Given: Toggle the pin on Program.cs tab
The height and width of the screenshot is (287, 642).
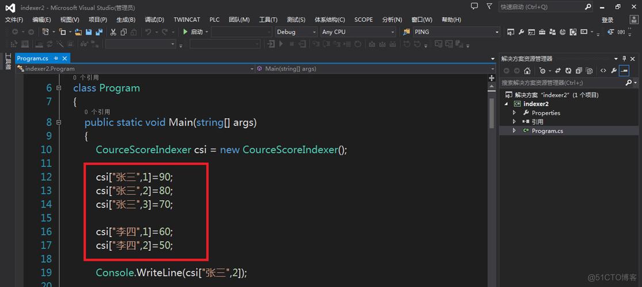Looking at the screenshot, I should click(x=56, y=59).
